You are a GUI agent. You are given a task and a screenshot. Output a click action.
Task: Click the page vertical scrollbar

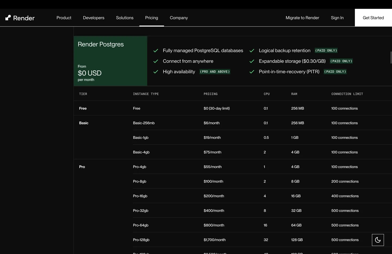[391, 57]
